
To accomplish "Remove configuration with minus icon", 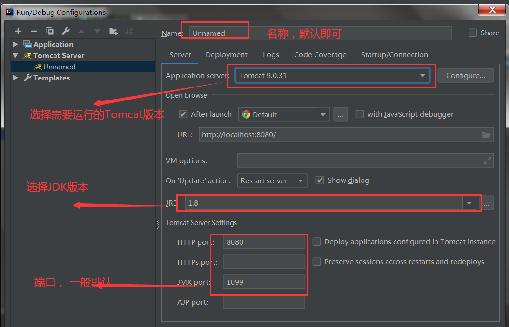I will pyautogui.click(x=34, y=31).
